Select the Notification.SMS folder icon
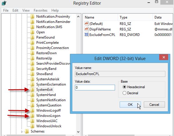The height and width of the screenshot is (136, 174). (x=33, y=27)
